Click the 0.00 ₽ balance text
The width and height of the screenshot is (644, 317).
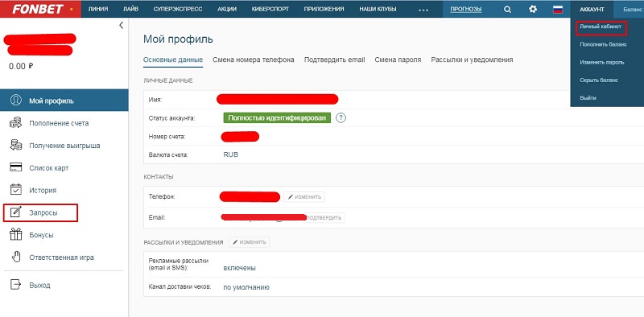21,66
